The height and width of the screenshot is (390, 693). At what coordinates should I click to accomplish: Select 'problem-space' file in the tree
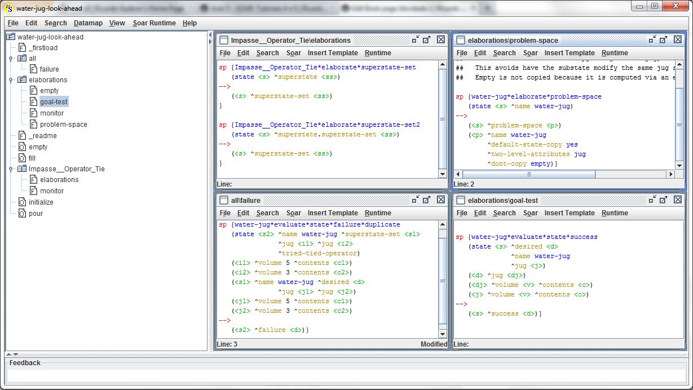63,125
